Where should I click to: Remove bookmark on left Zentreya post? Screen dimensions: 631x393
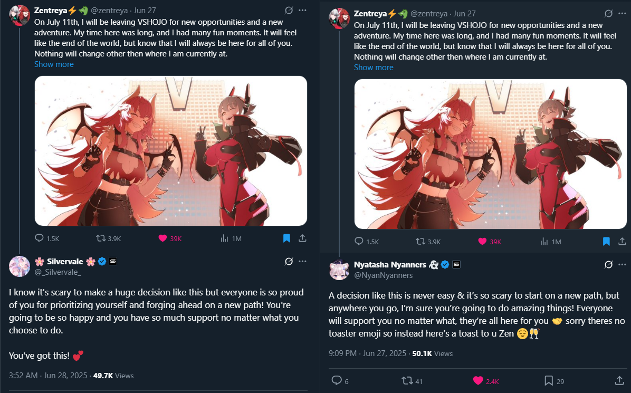[286, 238]
